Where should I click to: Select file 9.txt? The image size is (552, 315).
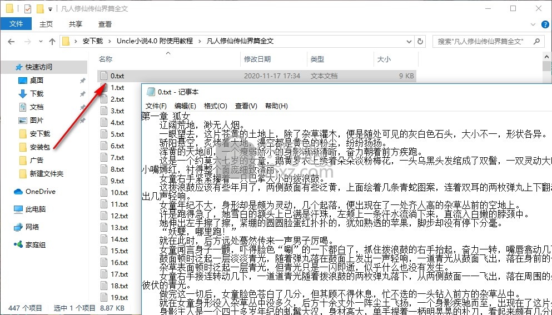point(117,181)
